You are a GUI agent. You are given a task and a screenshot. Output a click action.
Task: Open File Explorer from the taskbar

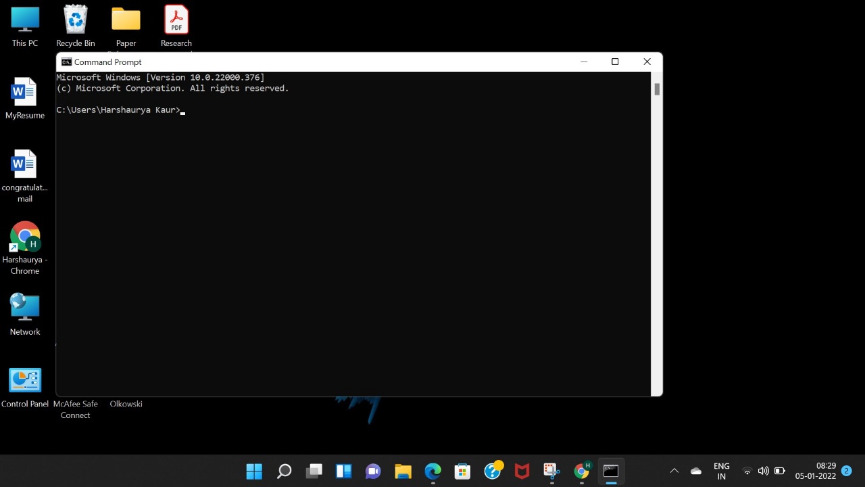pyautogui.click(x=403, y=471)
